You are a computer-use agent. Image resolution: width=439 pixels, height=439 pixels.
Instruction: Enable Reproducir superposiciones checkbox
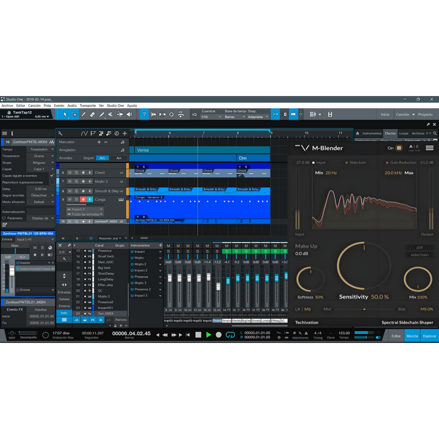(52, 182)
